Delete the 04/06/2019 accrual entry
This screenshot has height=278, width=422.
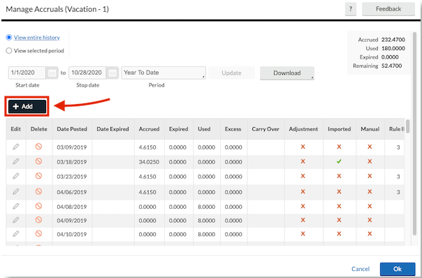(38, 191)
